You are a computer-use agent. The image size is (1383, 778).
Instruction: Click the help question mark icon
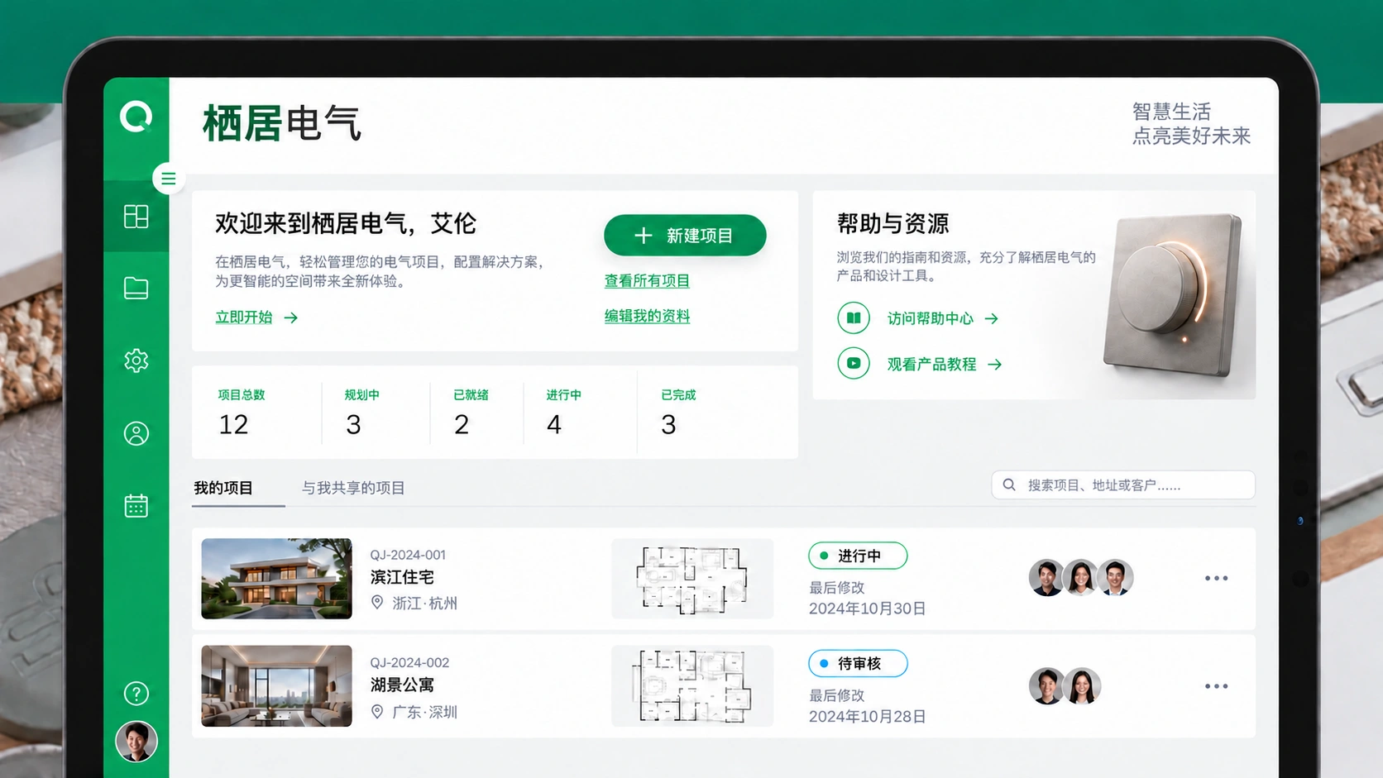(x=136, y=693)
